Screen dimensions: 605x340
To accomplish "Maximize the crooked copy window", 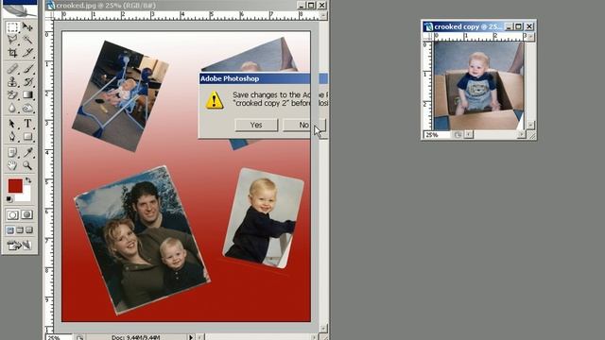I will pos(519,26).
